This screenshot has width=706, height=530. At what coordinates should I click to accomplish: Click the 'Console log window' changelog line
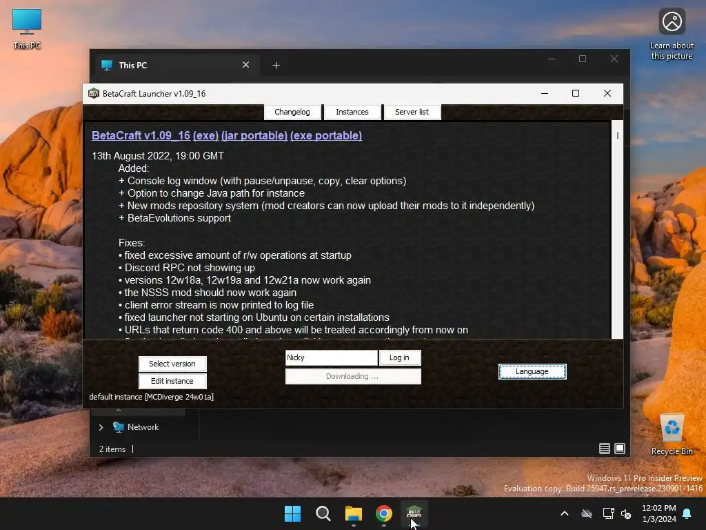coord(262,181)
